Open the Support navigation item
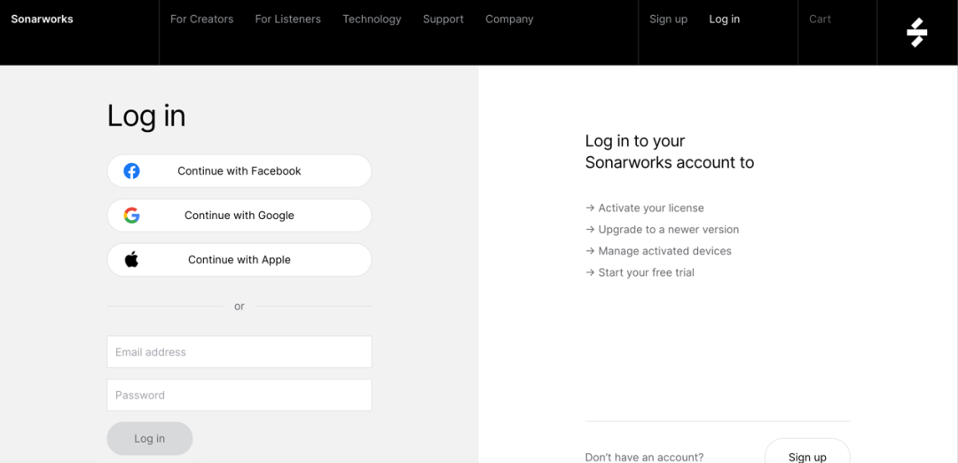 [x=443, y=20]
